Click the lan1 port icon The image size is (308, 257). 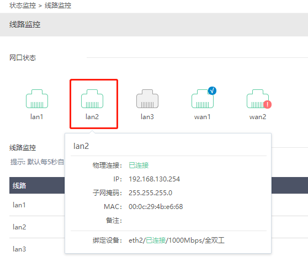[x=37, y=99]
